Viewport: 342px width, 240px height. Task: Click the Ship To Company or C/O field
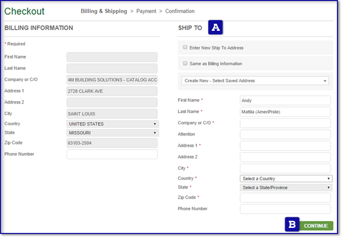(285, 123)
